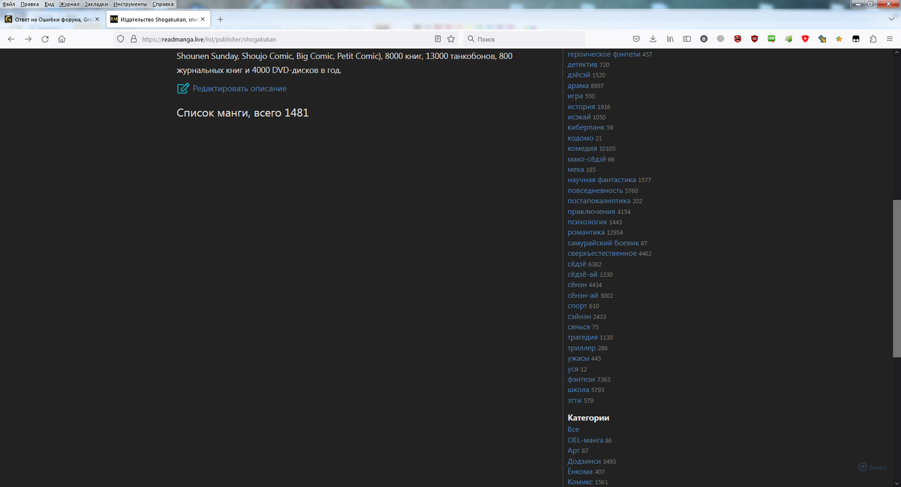901x487 pixels.
Task: Open the романтика genre link
Action: [x=586, y=233]
